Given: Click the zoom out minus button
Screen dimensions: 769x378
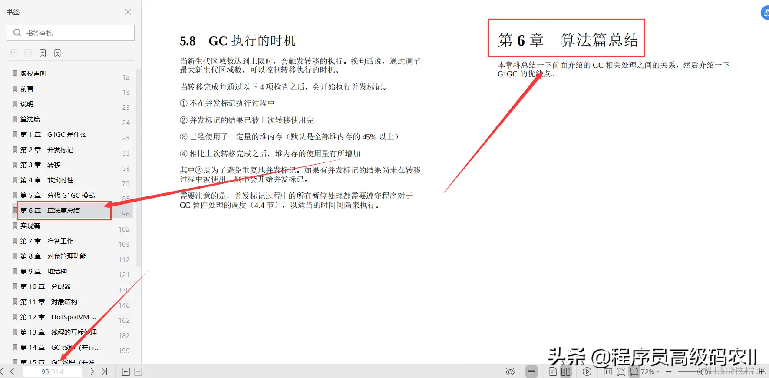Looking at the screenshot, I should pyautogui.click(x=669, y=371).
